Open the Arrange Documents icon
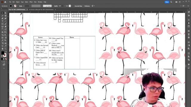This screenshot has height=107, width=191. pos(176,2)
